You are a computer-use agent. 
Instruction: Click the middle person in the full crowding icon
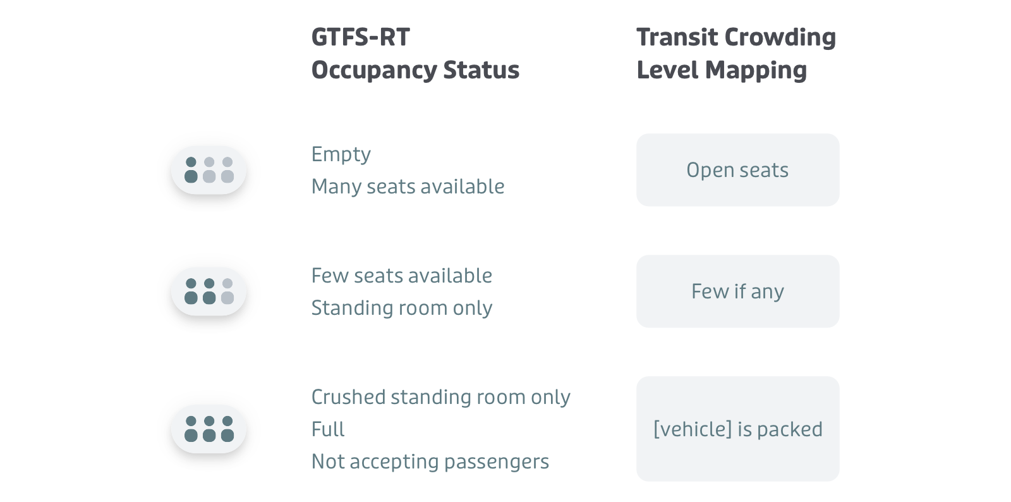(x=209, y=429)
